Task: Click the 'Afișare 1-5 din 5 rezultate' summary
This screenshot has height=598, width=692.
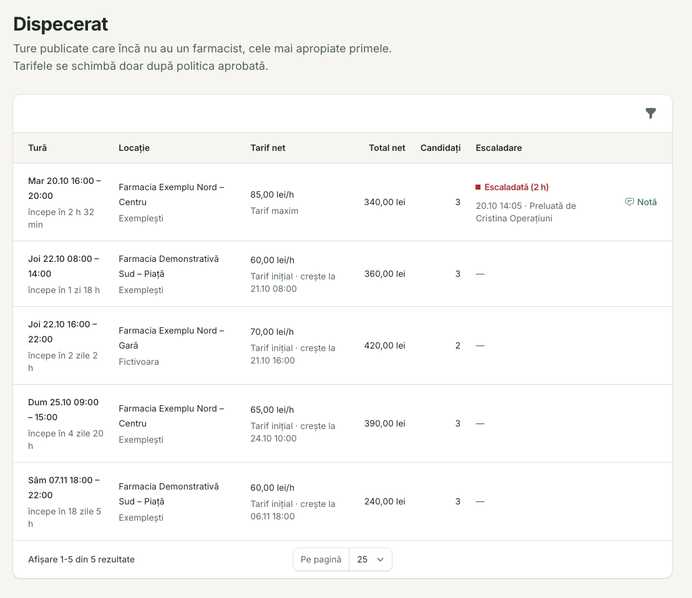Action: [81, 559]
